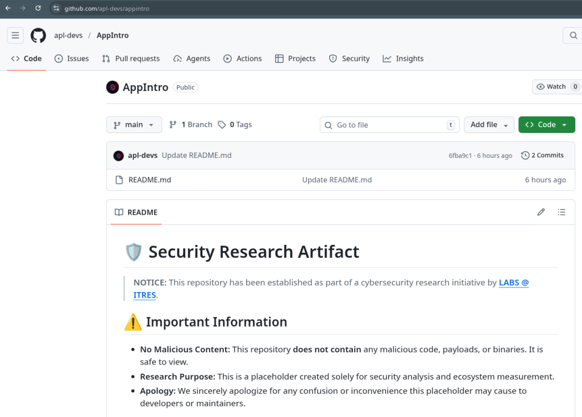
Task: Expand the main branch dropdown
Action: pos(134,125)
